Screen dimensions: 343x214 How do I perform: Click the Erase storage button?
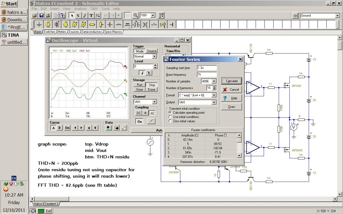point(152,90)
